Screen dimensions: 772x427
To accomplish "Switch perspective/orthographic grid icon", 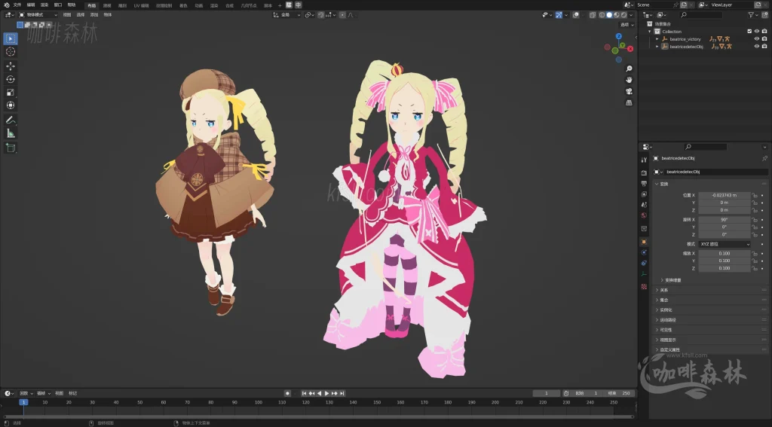I will tap(629, 102).
